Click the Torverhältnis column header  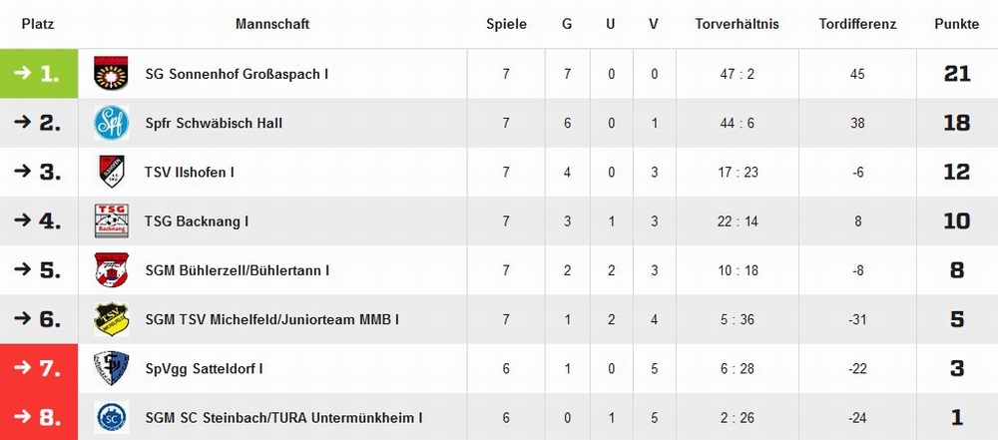pyautogui.click(x=738, y=24)
